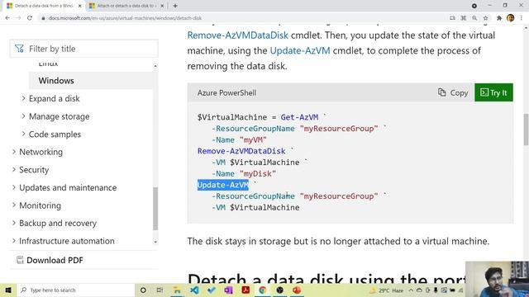Click the sidebar scrollbar thumb
Screen dimensions: 529x297
tap(155, 209)
